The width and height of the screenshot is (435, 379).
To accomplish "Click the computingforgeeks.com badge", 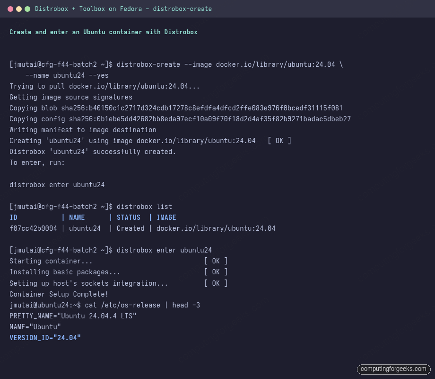I will pyautogui.click(x=393, y=369).
